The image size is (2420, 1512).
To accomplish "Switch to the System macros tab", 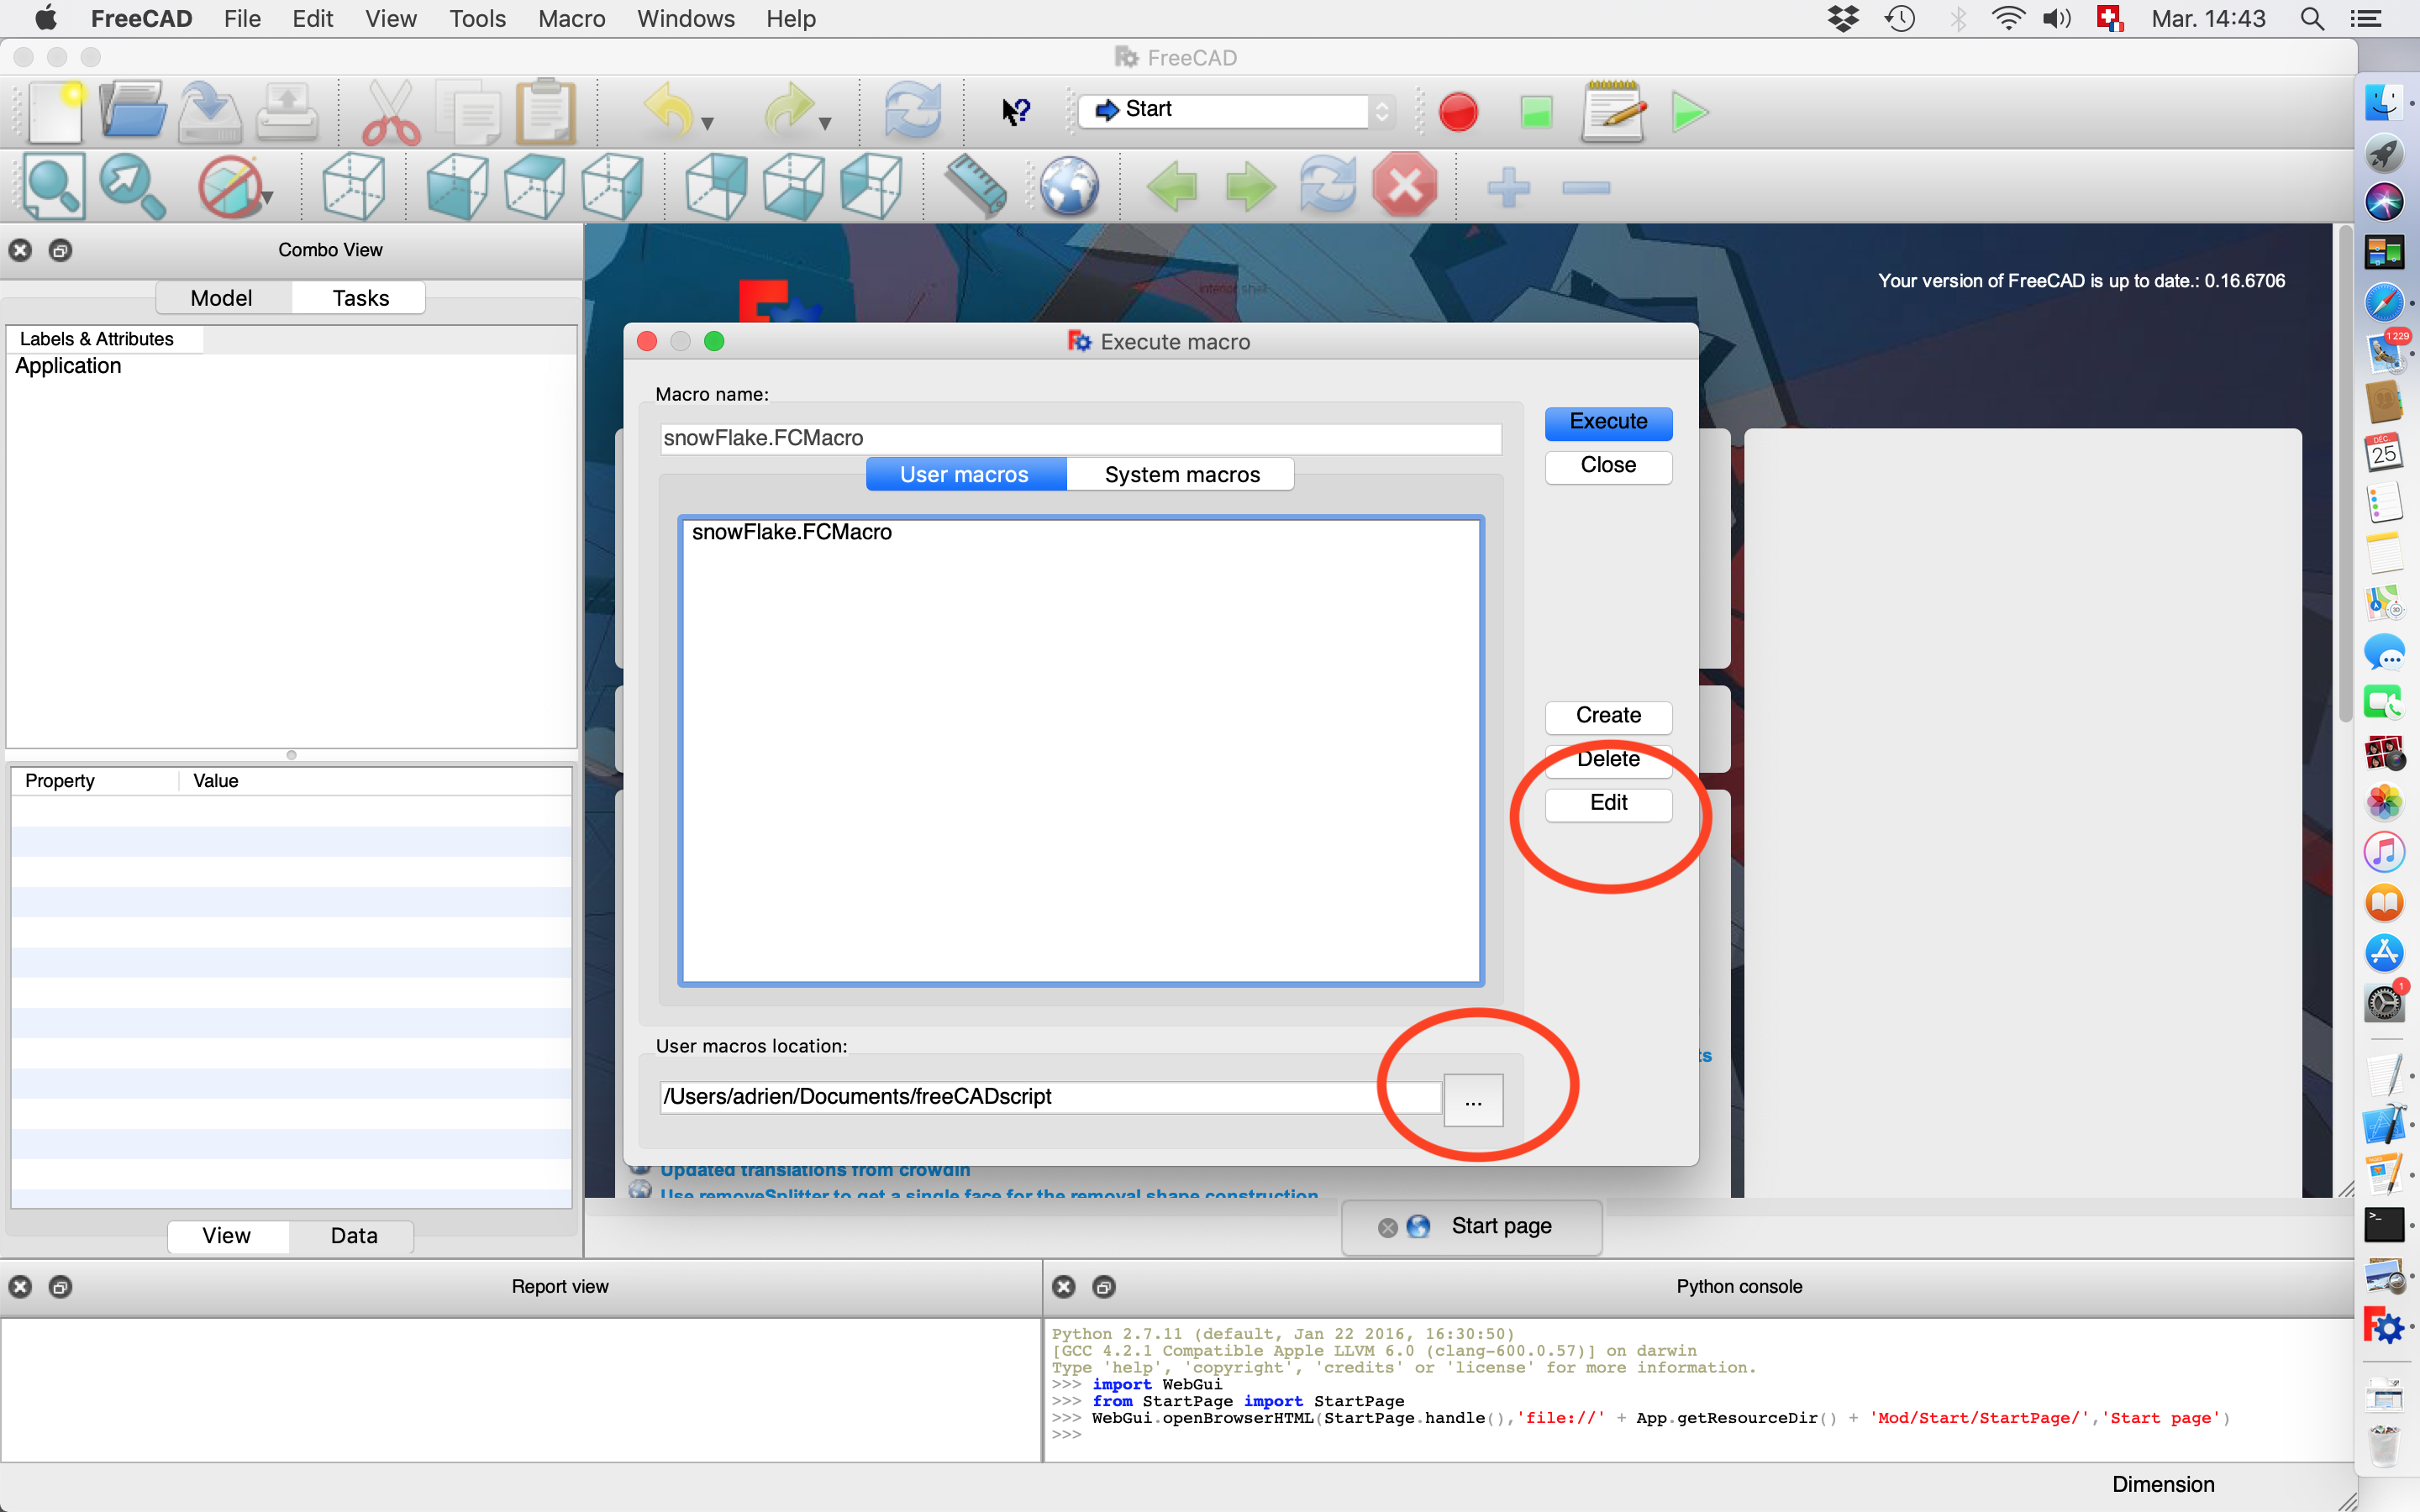I will (x=1181, y=475).
